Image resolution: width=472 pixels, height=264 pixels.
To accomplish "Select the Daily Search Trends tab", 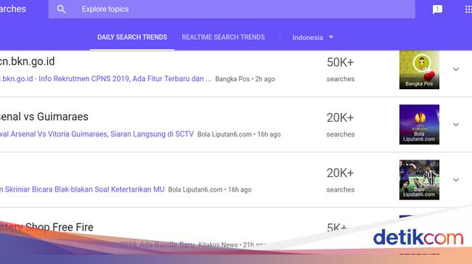I will tap(132, 37).
